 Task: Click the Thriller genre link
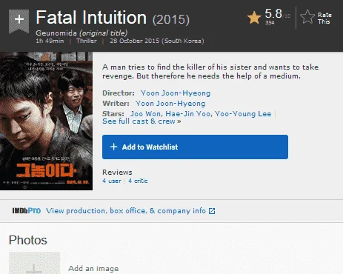(x=87, y=41)
